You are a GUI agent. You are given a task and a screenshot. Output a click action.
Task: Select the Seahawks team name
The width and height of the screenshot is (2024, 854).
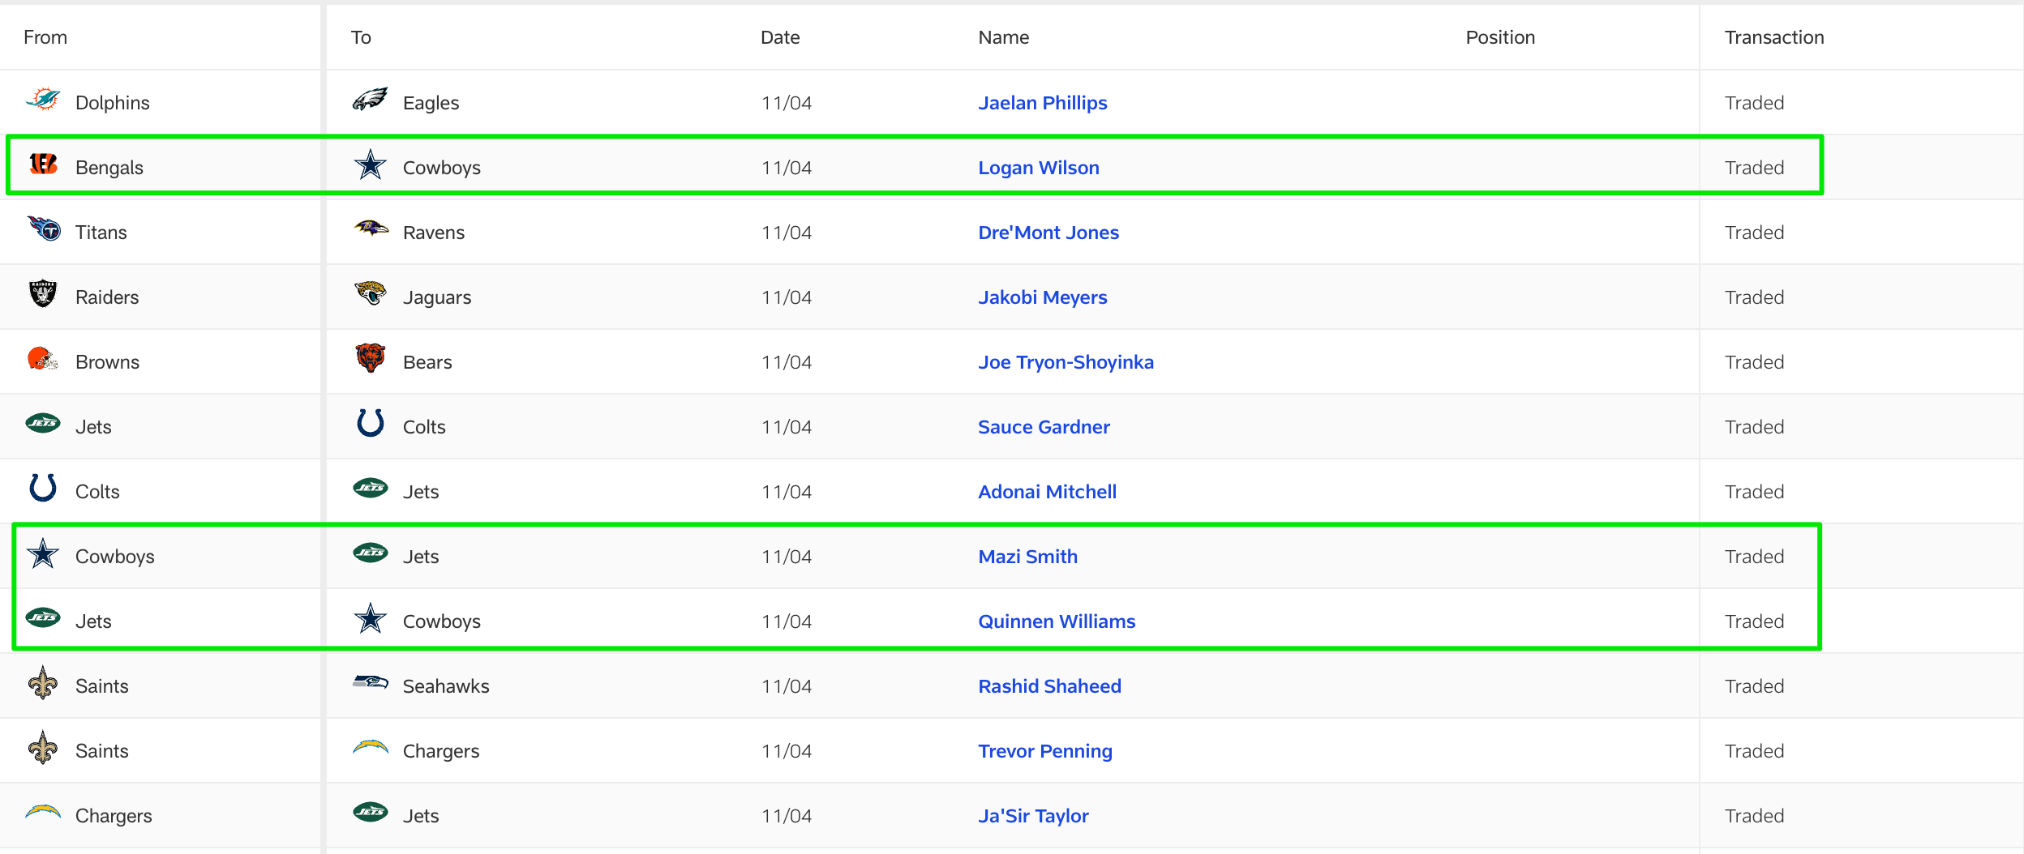click(446, 686)
